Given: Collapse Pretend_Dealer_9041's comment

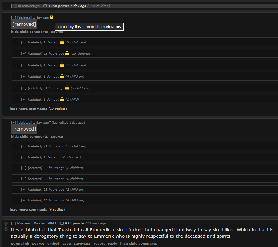Looking at the screenshot, I should click(x=13, y=223).
